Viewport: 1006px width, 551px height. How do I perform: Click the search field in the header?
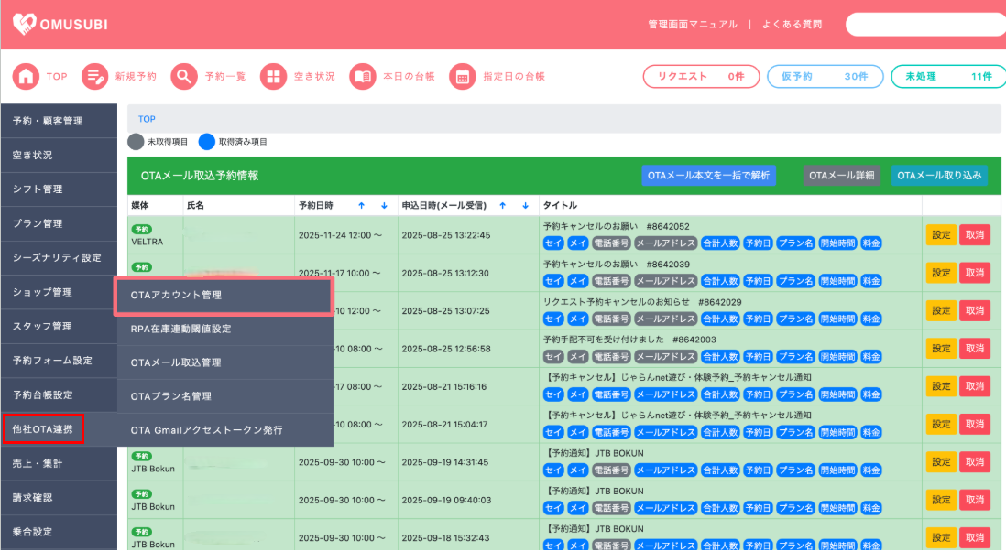[925, 25]
